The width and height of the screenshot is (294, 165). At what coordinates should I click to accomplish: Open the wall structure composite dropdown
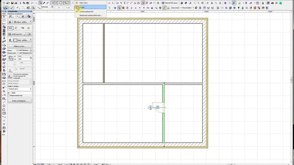(17, 34)
